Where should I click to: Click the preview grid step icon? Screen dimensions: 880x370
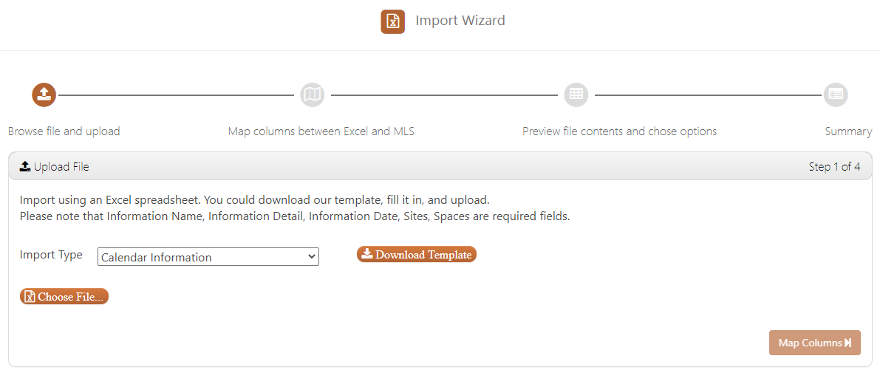click(x=576, y=95)
